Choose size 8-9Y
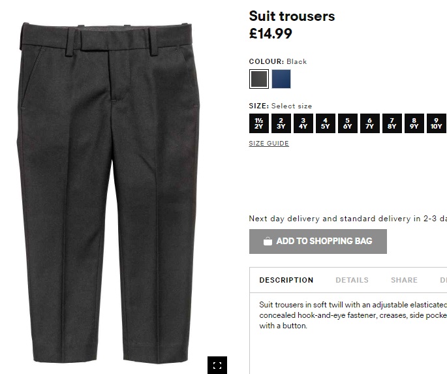This screenshot has height=374, width=447. click(414, 123)
